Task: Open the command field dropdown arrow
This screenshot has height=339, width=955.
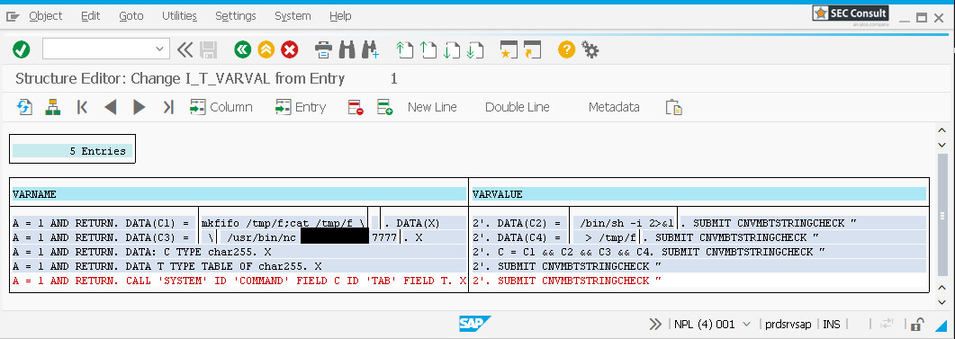Action: coord(160,49)
